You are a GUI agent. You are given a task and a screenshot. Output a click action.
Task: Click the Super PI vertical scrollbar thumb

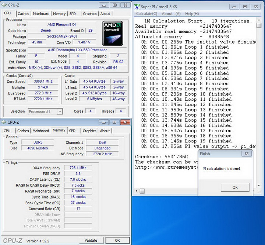(259, 25)
